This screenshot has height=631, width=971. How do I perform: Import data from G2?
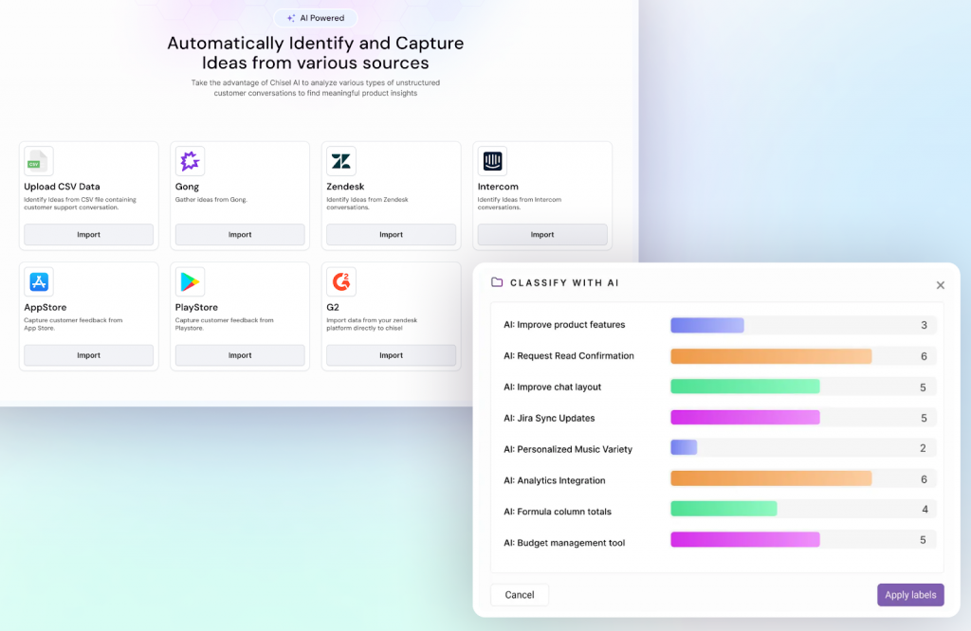(x=391, y=355)
